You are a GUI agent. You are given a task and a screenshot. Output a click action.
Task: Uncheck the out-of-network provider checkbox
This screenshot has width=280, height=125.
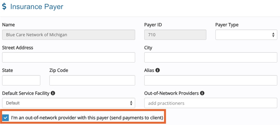[x=6, y=118]
